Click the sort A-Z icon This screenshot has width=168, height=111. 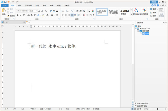[93, 11]
